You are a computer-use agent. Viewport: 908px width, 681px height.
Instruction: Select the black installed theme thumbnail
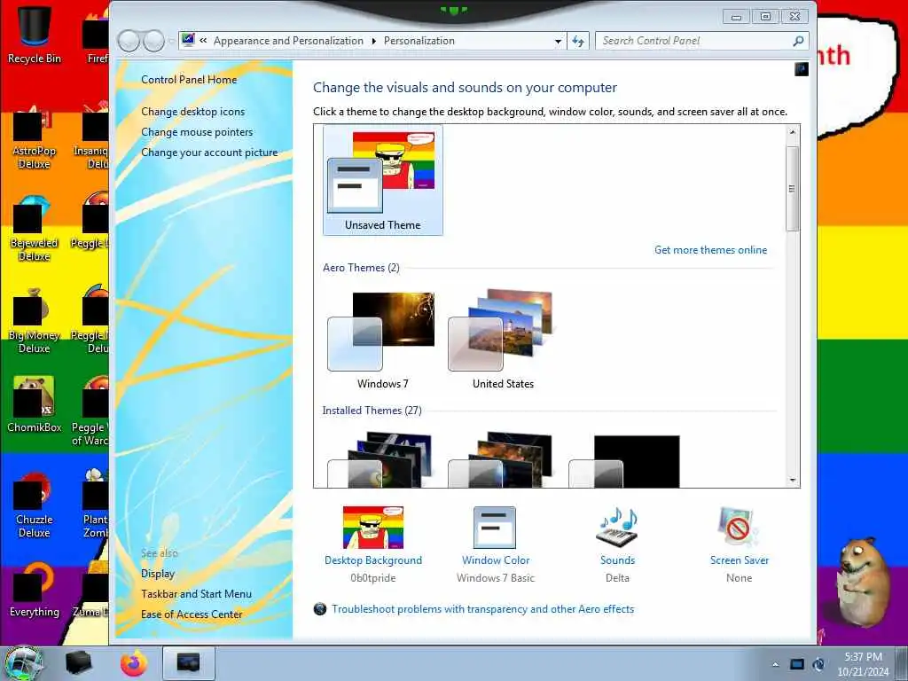[x=624, y=461]
